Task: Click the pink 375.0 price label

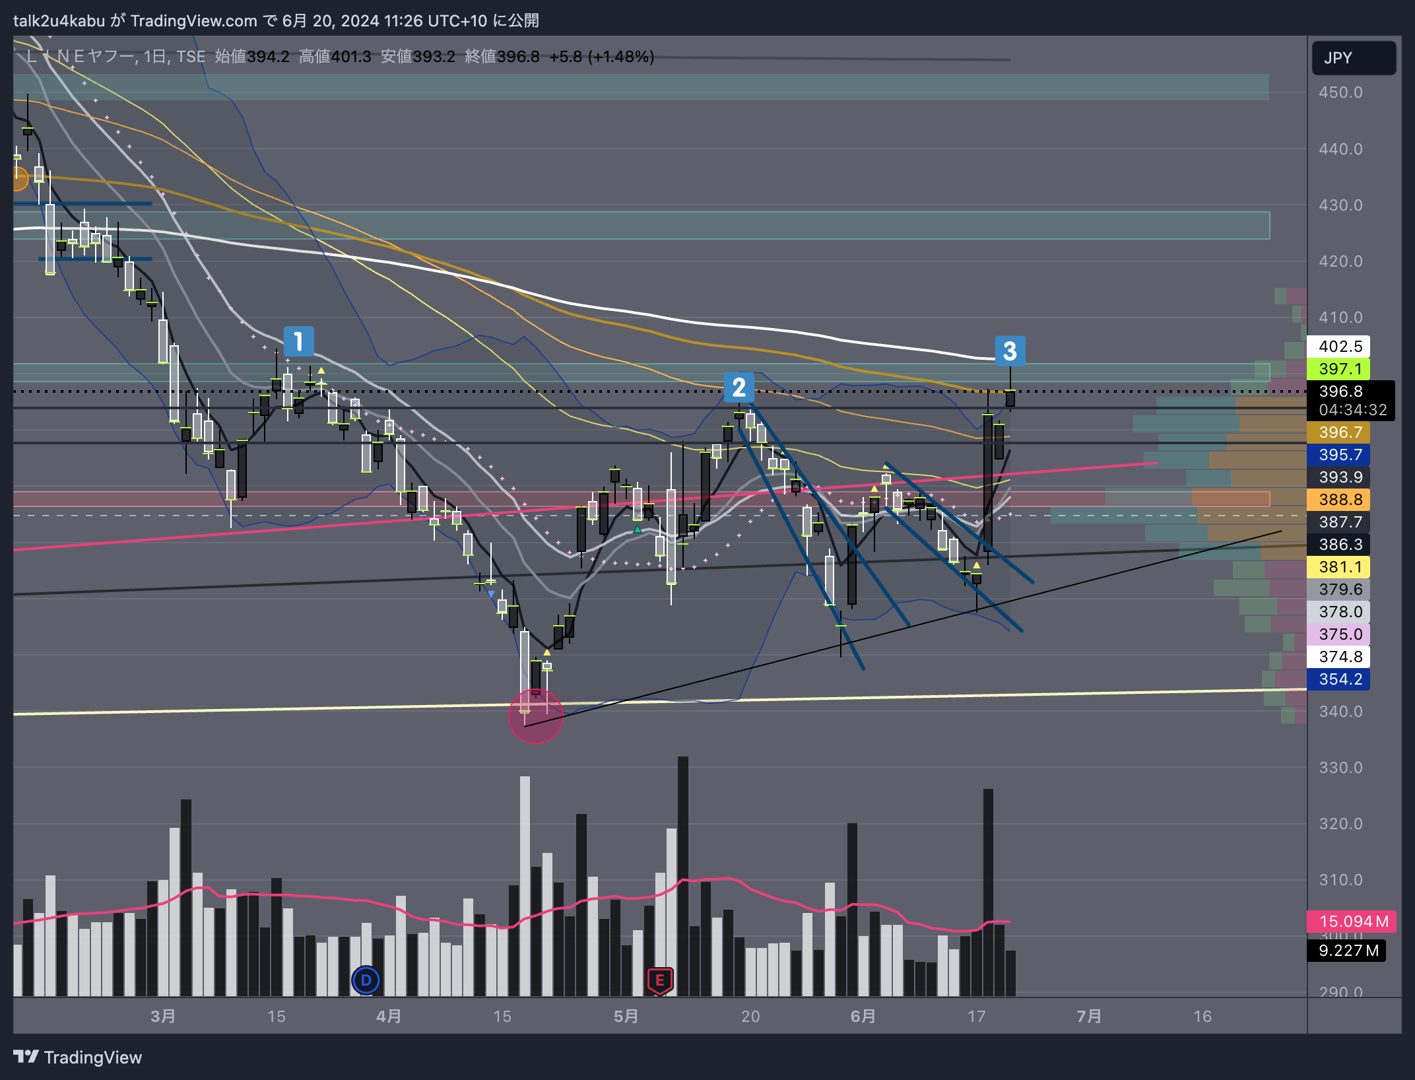Action: [x=1338, y=634]
